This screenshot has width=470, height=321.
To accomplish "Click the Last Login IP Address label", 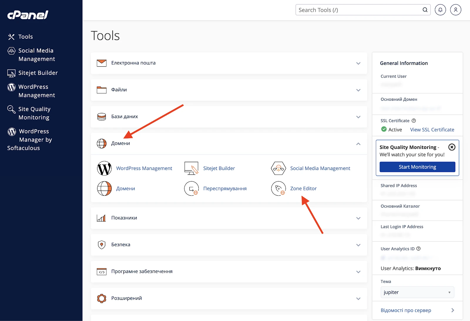I will [402, 227].
